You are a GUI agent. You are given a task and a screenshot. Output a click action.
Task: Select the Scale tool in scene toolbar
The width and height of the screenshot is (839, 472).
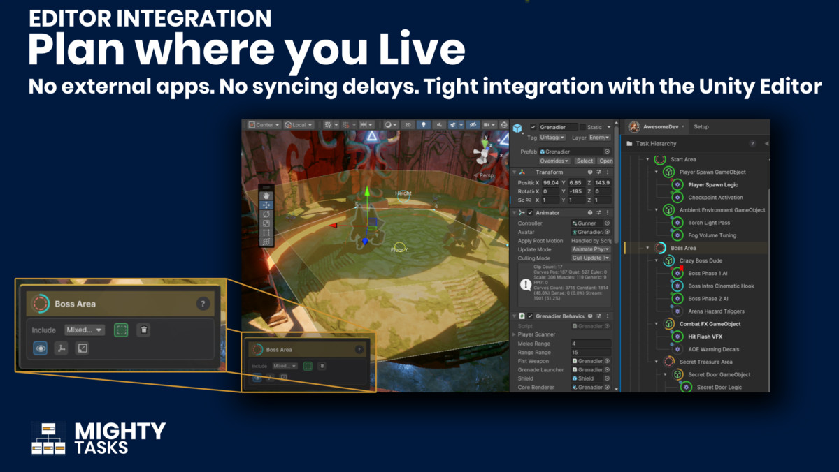coord(266,223)
